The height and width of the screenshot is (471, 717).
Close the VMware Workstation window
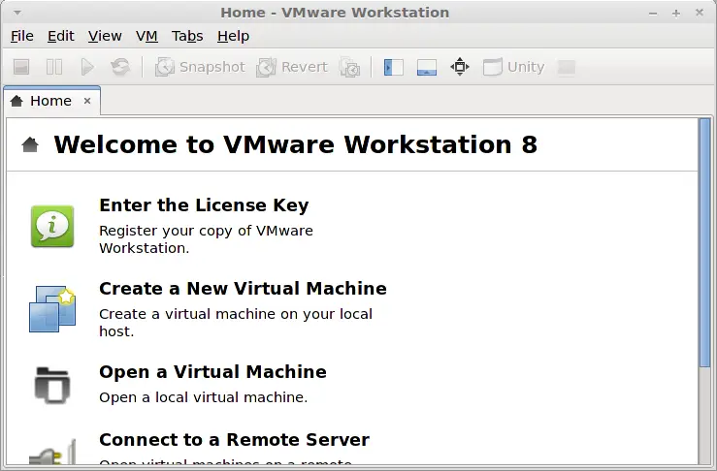700,13
